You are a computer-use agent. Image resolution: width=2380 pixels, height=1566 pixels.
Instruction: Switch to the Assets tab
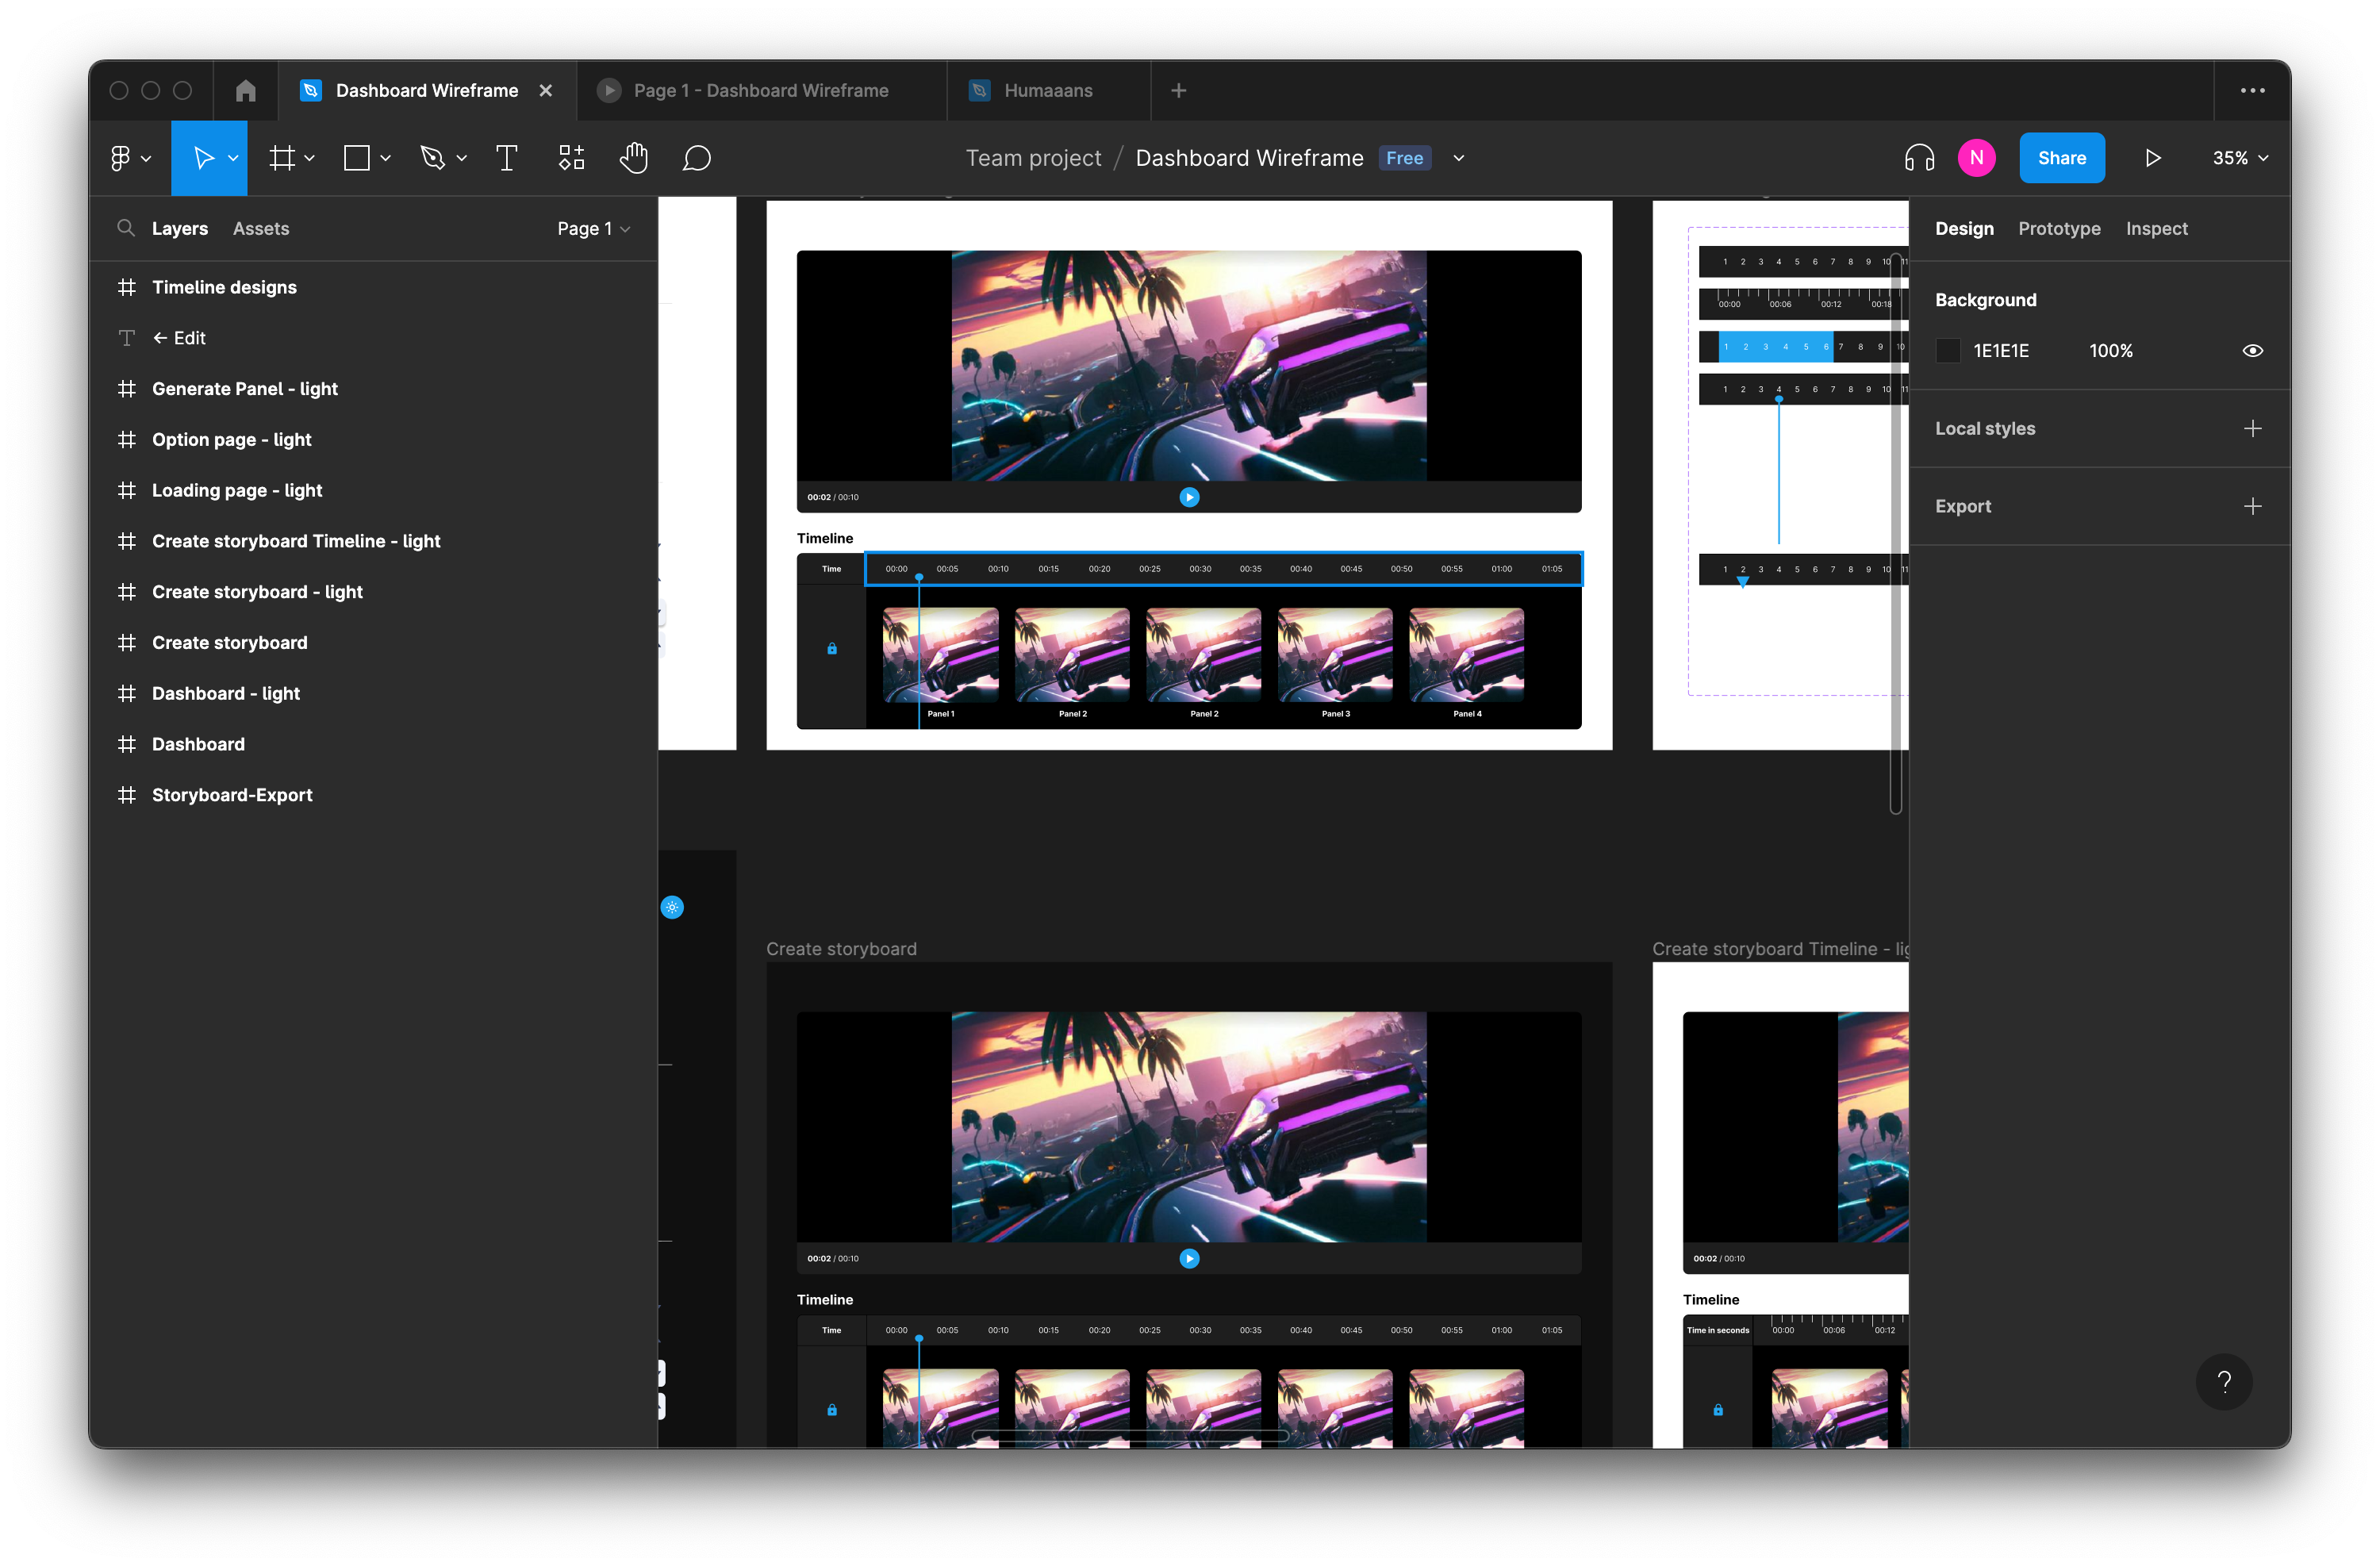[x=260, y=229]
